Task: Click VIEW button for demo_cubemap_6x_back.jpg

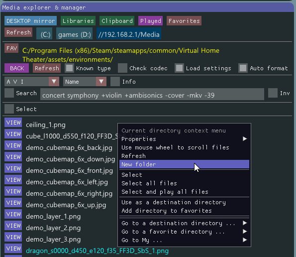Action: tap(13, 145)
